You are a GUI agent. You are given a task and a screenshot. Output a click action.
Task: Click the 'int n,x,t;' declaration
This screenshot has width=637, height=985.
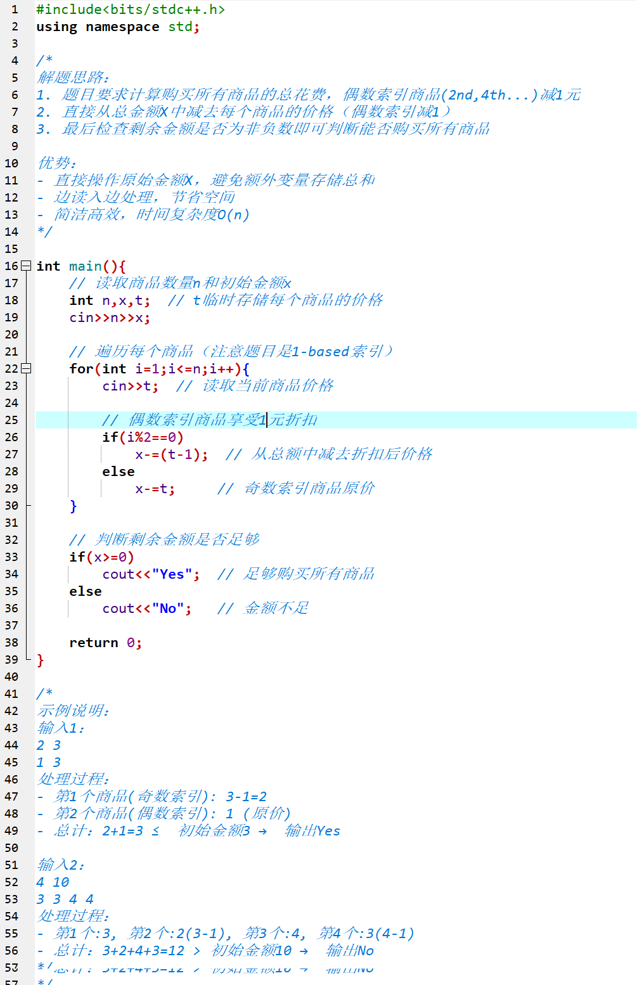click(110, 300)
